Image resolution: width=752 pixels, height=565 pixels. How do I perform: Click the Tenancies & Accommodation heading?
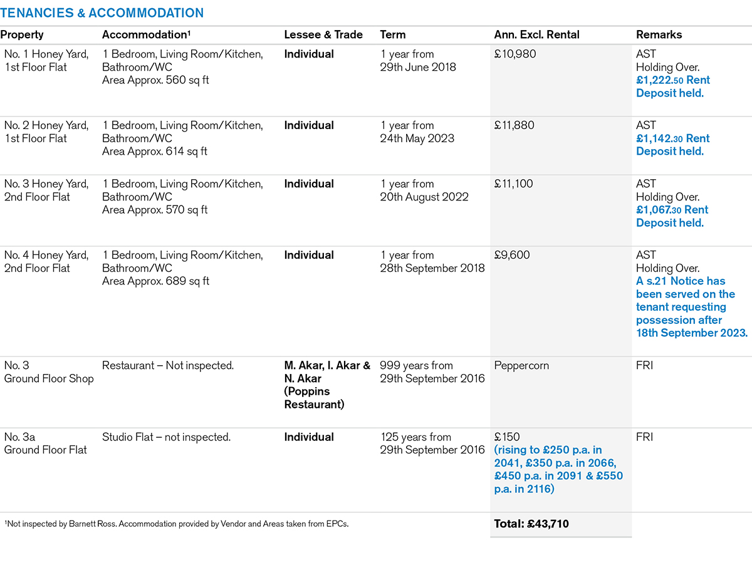click(102, 13)
